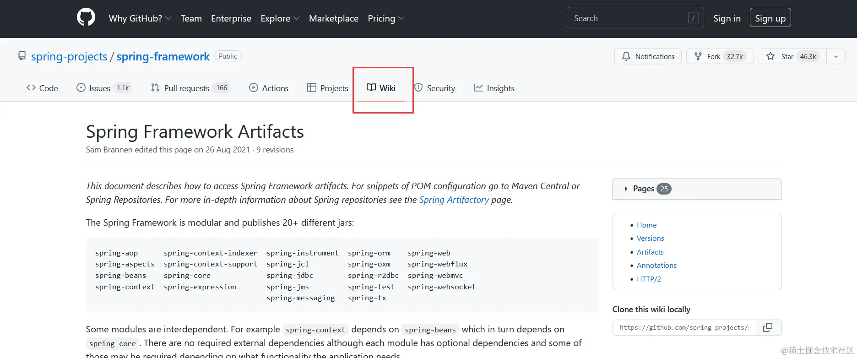Open the Star lists dropdown arrow
The image size is (857, 358).
(836, 56)
